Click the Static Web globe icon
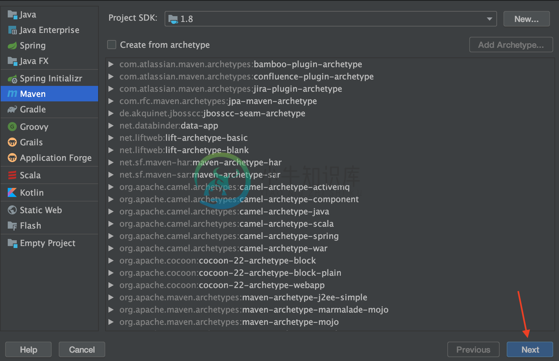The height and width of the screenshot is (361, 559). coord(12,210)
